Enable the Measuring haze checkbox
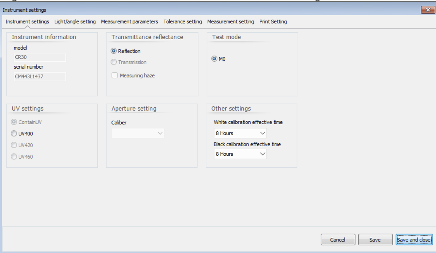436x253 pixels. point(114,76)
